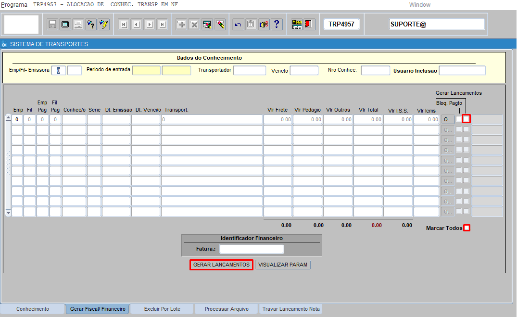Open the Window menu
517x317 pixels.
tap(420, 5)
